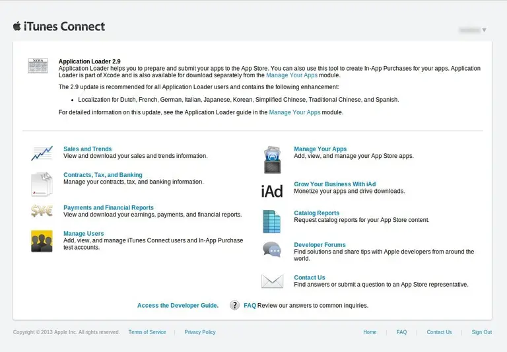Screen dimensions: 507x352
Task: Click the Catalog Reports spreadsheet icon
Action: (x=271, y=222)
